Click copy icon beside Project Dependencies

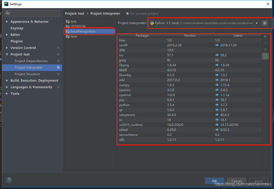pos(58,61)
